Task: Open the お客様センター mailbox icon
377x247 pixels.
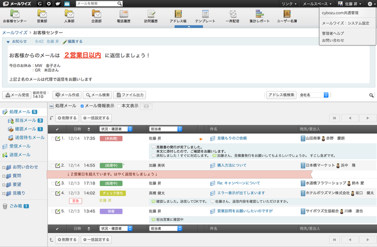Action: coord(15,16)
